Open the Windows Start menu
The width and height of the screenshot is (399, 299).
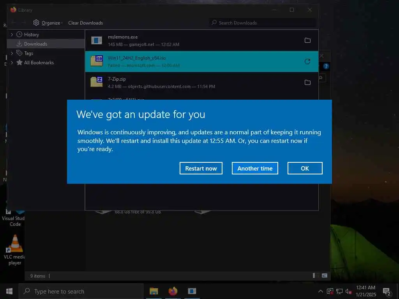[9, 291]
